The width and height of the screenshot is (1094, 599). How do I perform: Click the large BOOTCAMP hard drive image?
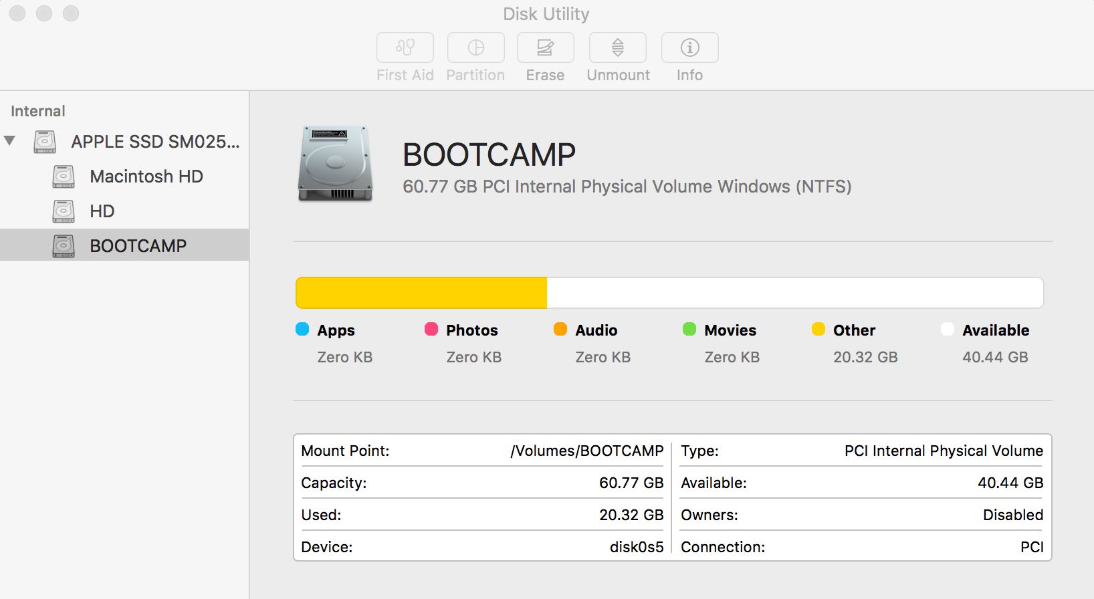(x=335, y=163)
